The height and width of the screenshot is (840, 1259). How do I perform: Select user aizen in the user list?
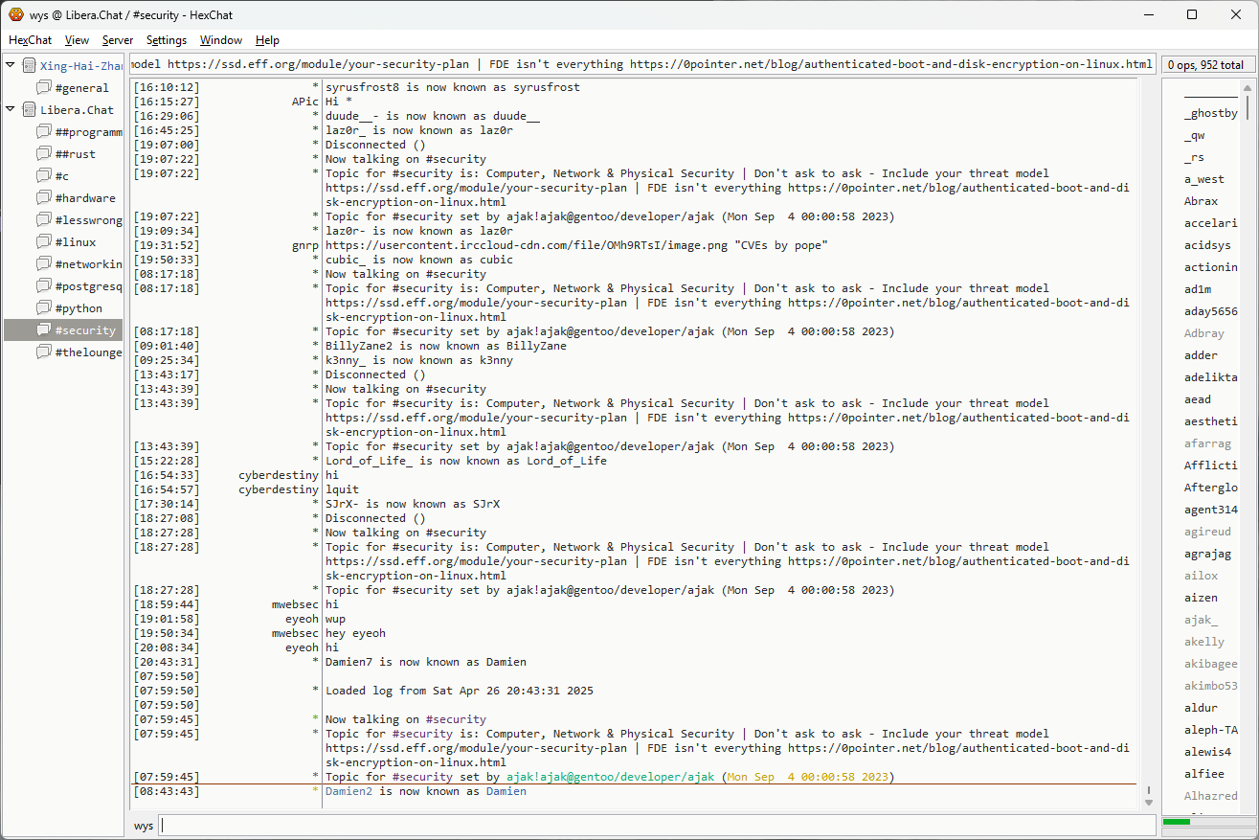1201,598
